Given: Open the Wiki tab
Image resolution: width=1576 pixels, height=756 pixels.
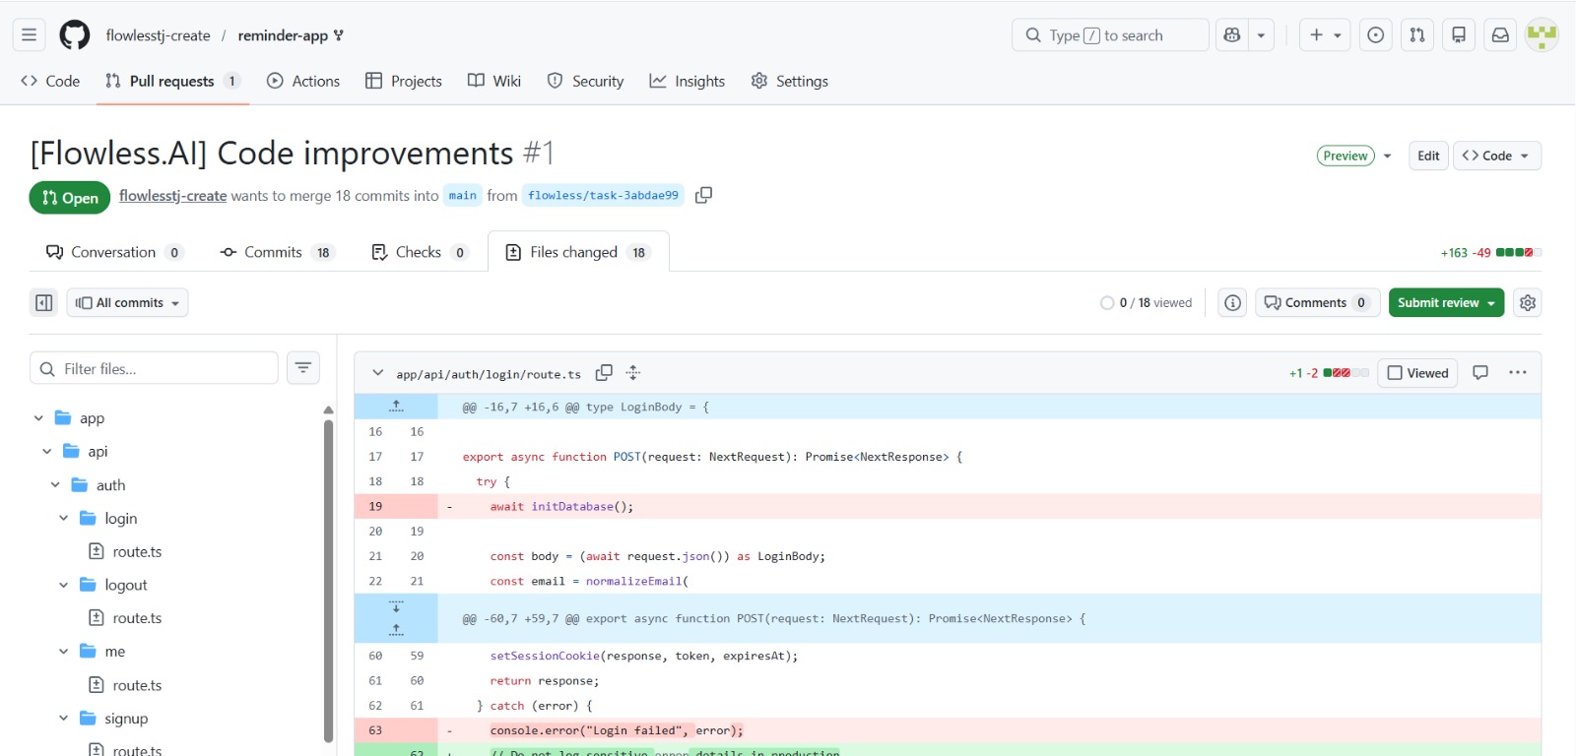Looking at the screenshot, I should coord(494,81).
